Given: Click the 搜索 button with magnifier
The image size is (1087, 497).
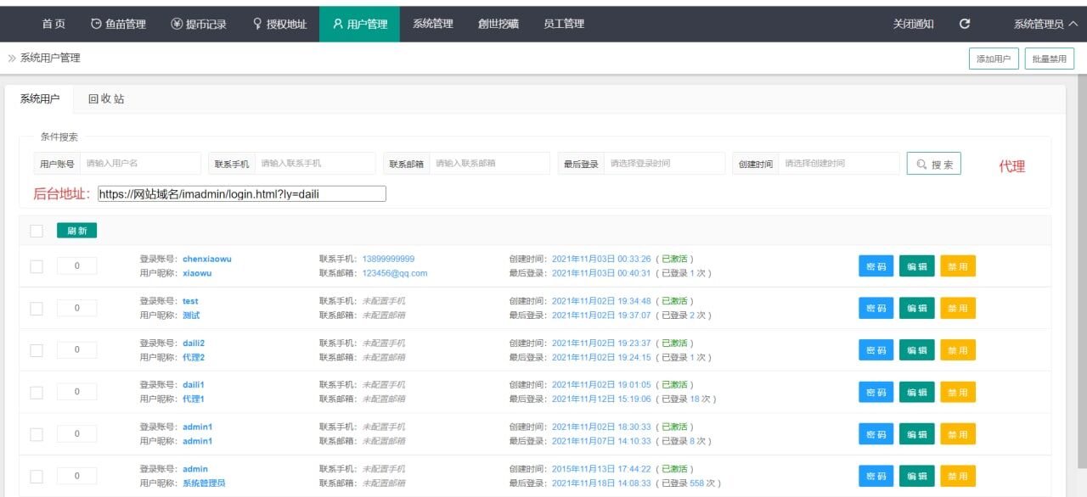Looking at the screenshot, I should coord(934,164).
